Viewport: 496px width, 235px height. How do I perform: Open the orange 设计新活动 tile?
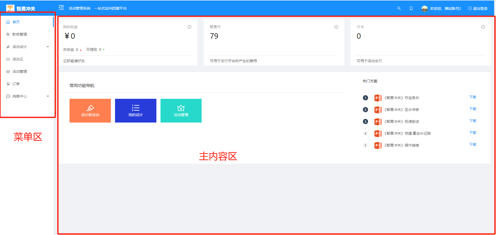(x=90, y=110)
